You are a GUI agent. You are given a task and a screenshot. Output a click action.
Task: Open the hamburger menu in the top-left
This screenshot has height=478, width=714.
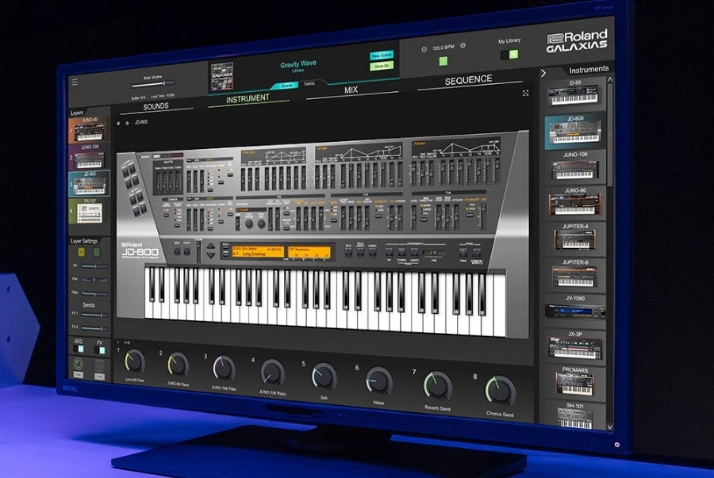75,82
